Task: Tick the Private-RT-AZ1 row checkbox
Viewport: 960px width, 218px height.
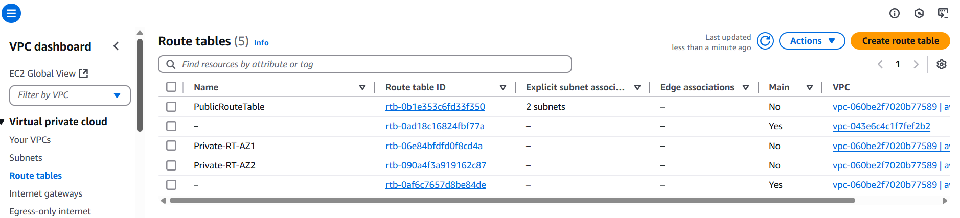Action: tap(171, 146)
